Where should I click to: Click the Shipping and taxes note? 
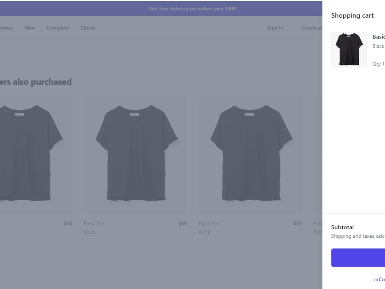click(x=358, y=236)
